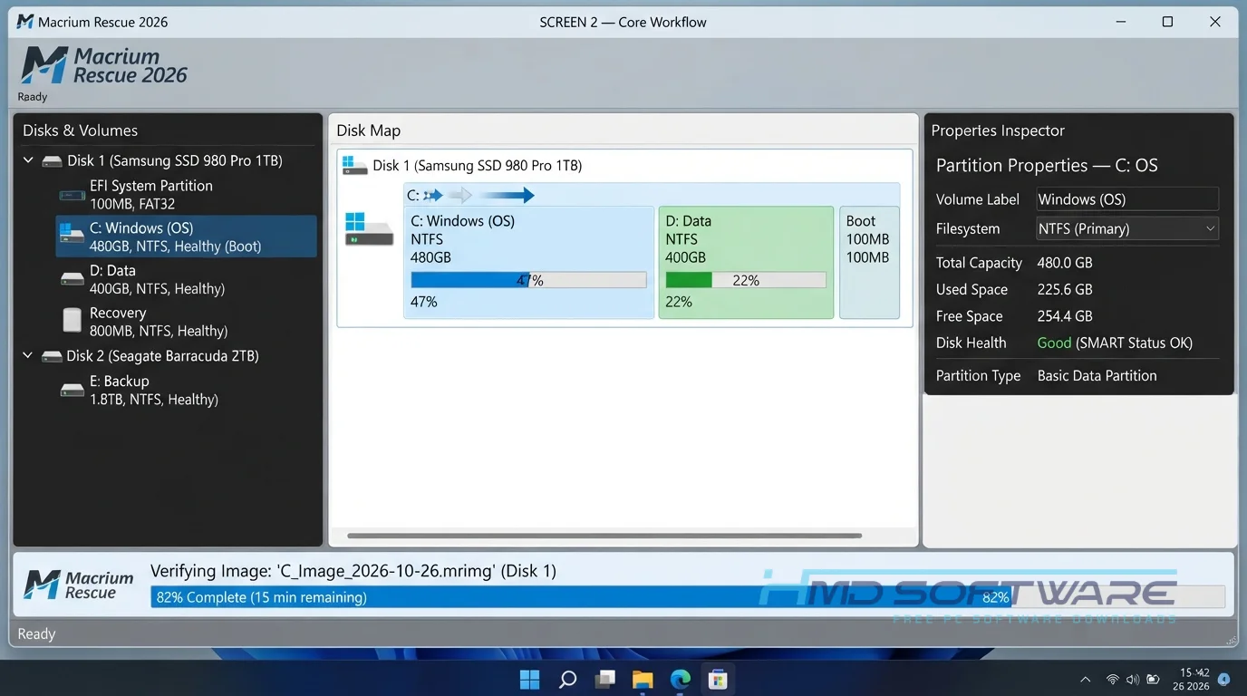Collapse the Disk 1 Samsung SSD tree node
This screenshot has width=1247, height=696.
tap(28, 160)
